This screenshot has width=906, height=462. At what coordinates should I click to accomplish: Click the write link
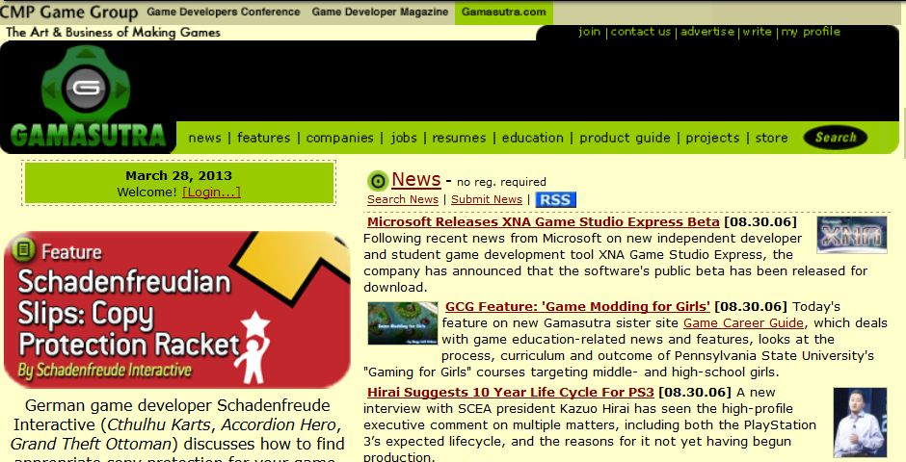pos(757,32)
